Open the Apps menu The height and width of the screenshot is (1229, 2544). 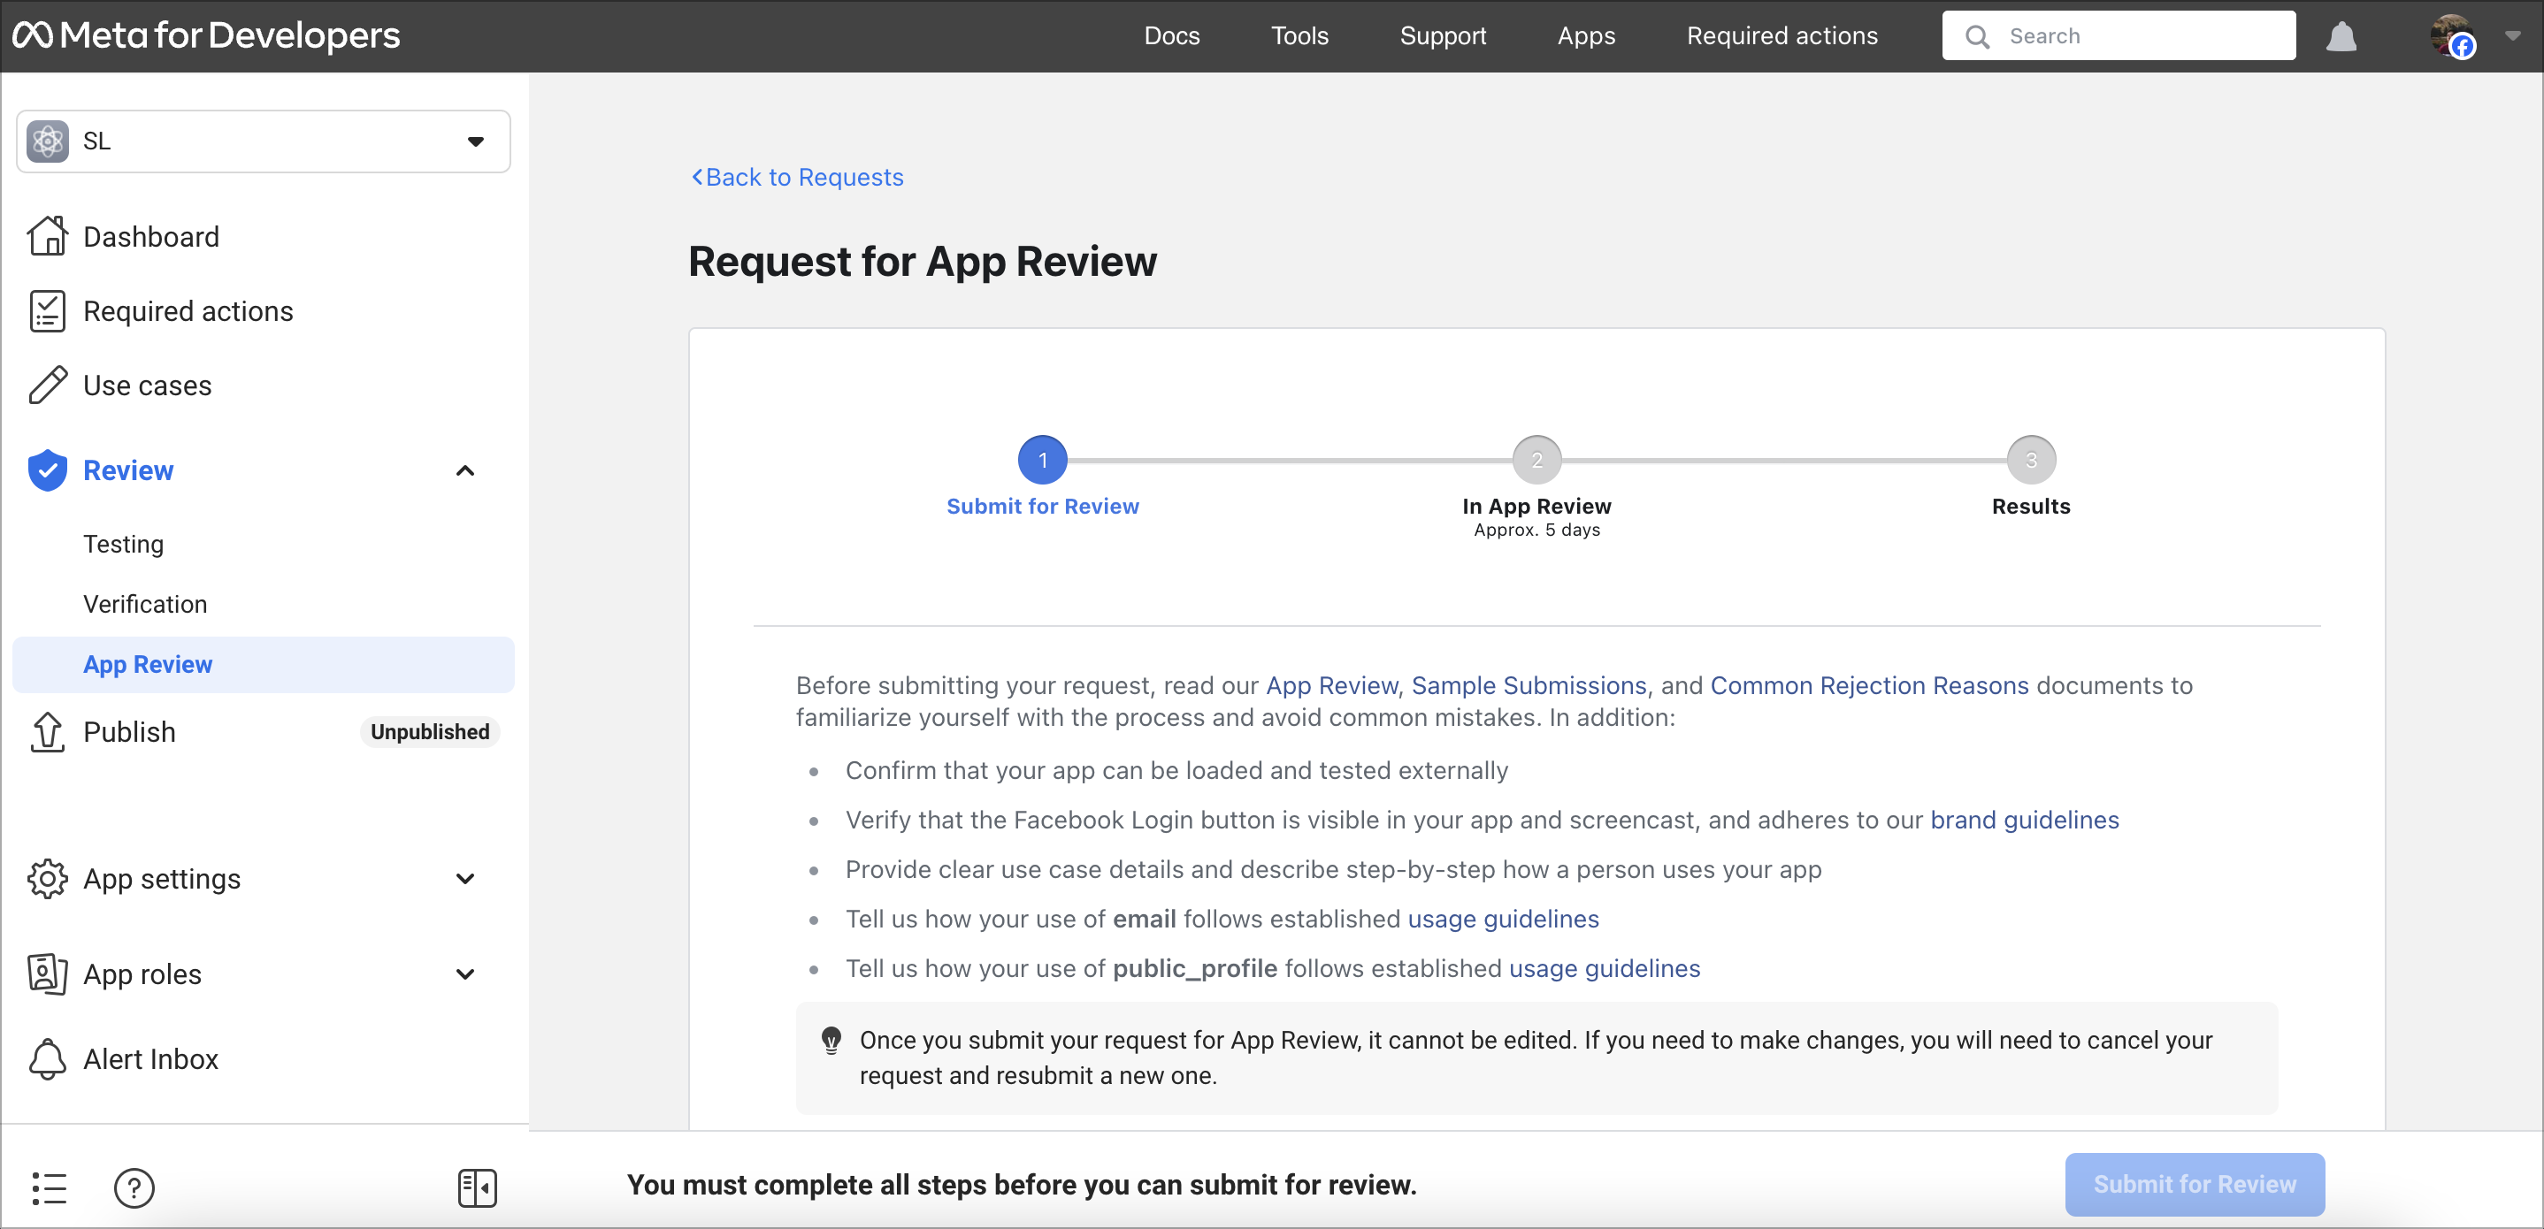1586,36
